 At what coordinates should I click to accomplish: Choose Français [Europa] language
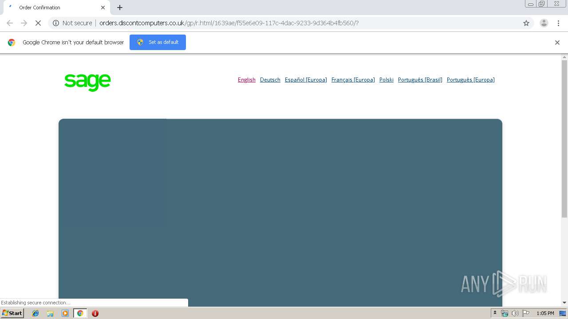[x=353, y=80]
